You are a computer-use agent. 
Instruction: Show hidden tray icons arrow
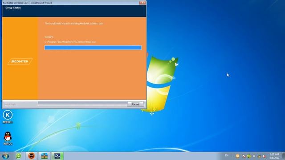[x=232, y=156]
